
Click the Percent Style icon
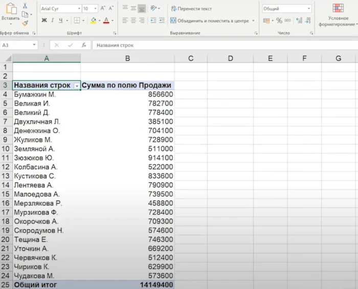pyautogui.click(x=279, y=20)
